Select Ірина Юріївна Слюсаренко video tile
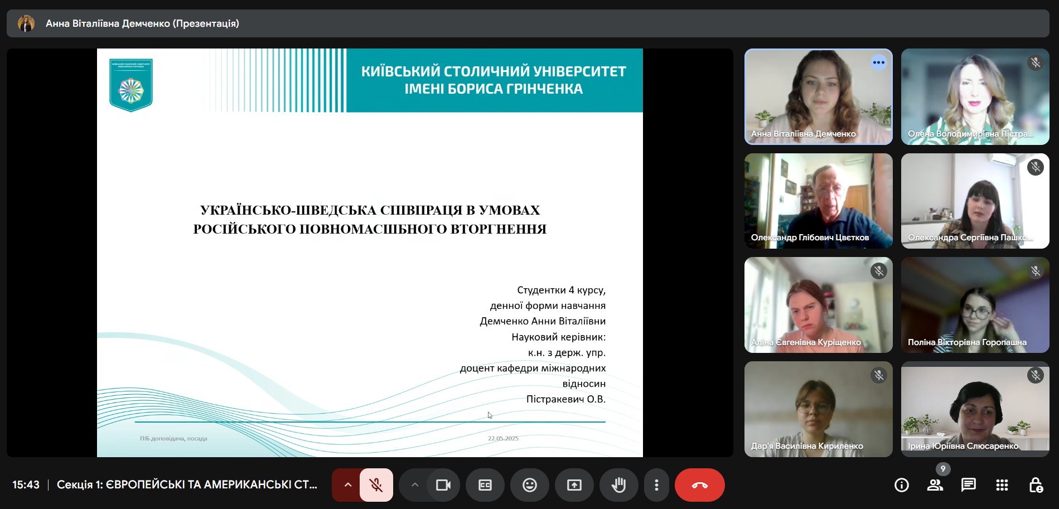The image size is (1059, 509). (x=975, y=409)
